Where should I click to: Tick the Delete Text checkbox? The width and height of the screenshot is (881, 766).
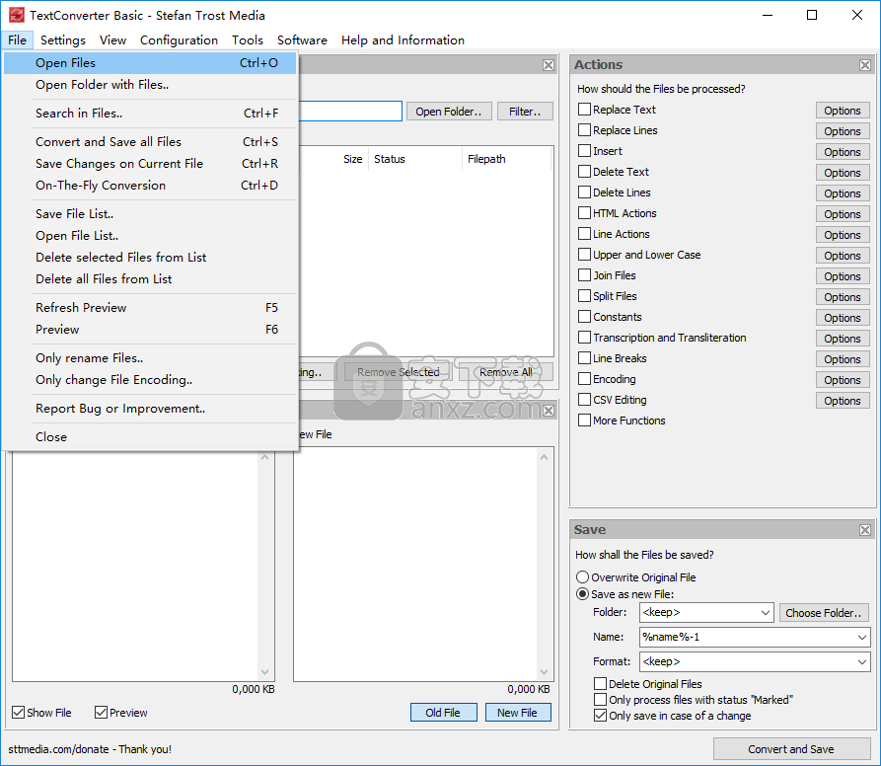pyautogui.click(x=584, y=172)
